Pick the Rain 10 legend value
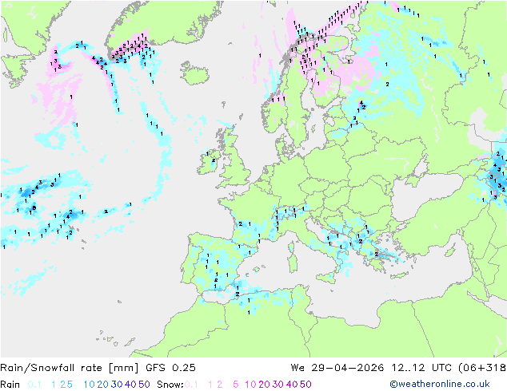This screenshot has height=391, width=507. tap(89, 385)
